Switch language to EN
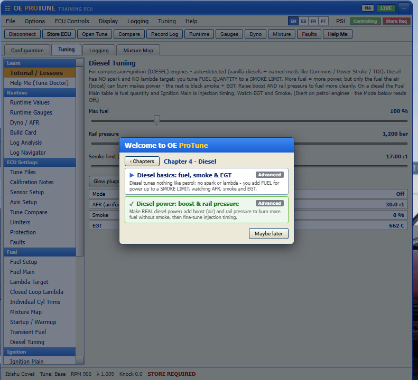The width and height of the screenshot is (418, 380). 293,21
